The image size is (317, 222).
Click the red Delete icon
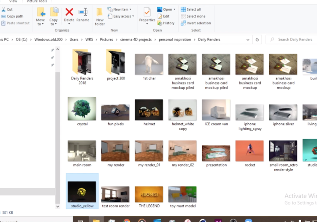coord(69,12)
